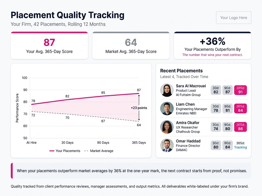262x196 pixels.
Task: Click Sara's 365d score badge showing 91
Action: pos(240,90)
